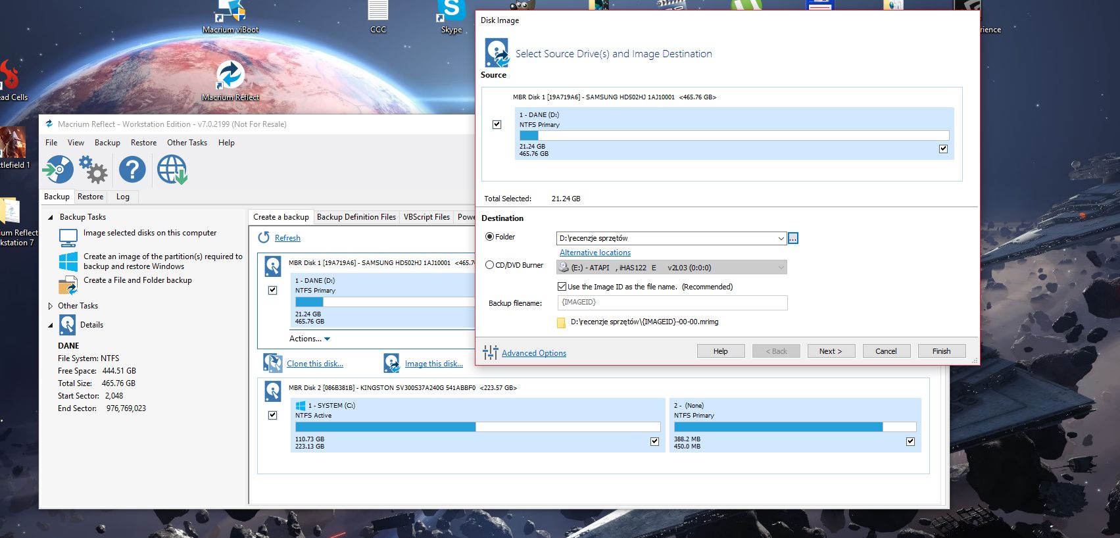1120x538 pixels.
Task: Select the CD/DVD Burner radio button
Action: [489, 265]
